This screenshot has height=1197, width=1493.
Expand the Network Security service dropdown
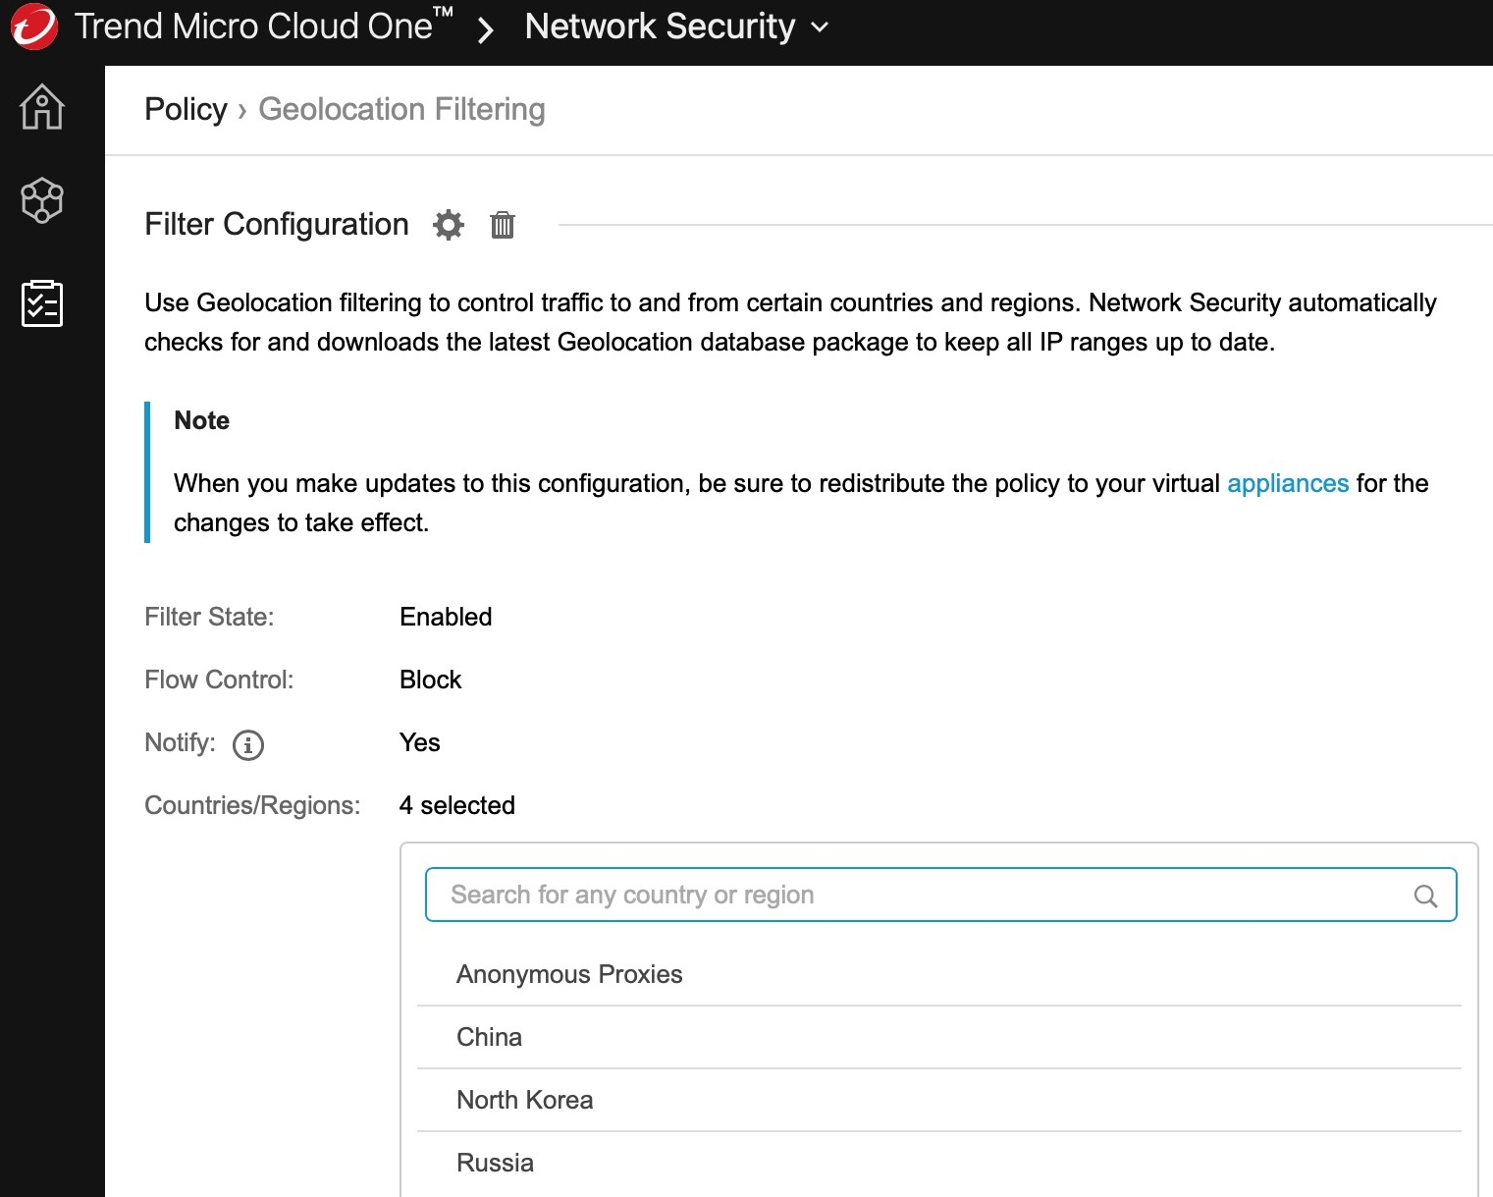[676, 27]
